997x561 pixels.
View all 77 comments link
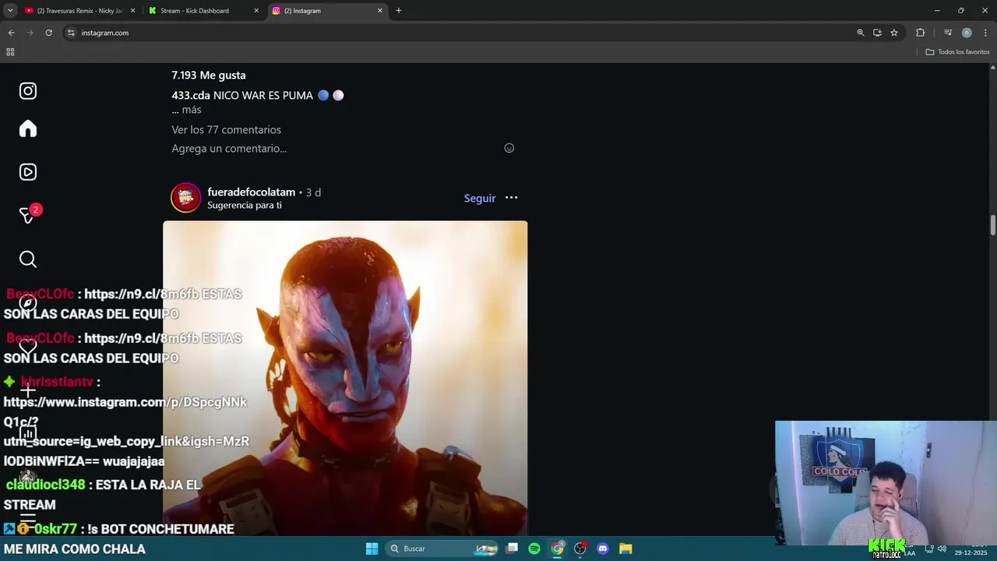(x=227, y=129)
